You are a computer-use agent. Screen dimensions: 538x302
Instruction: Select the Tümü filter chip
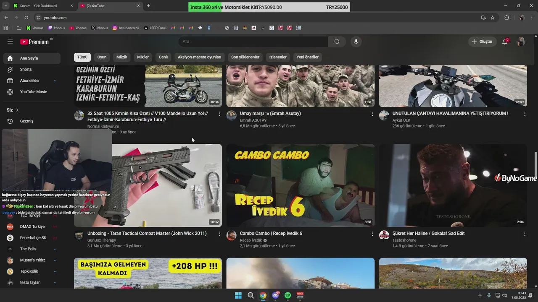pyautogui.click(x=82, y=57)
